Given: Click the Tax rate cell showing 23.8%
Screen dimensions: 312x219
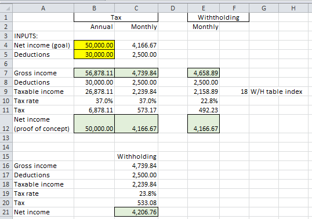Looking at the screenshot, I should 136,194.
